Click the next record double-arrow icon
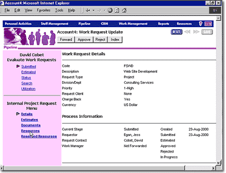The image size is (226, 173). pyautogui.click(x=196, y=32)
